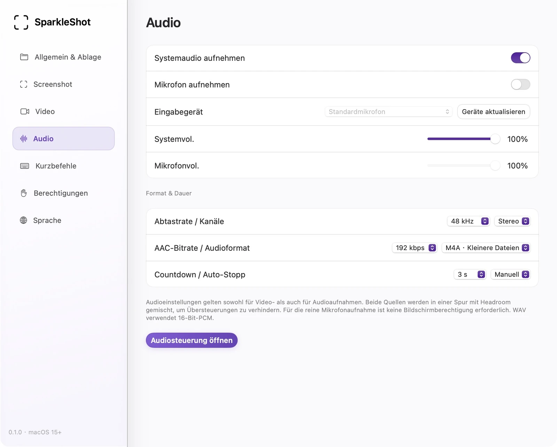
Task: Open the Screenshot settings section
Action: [63, 84]
